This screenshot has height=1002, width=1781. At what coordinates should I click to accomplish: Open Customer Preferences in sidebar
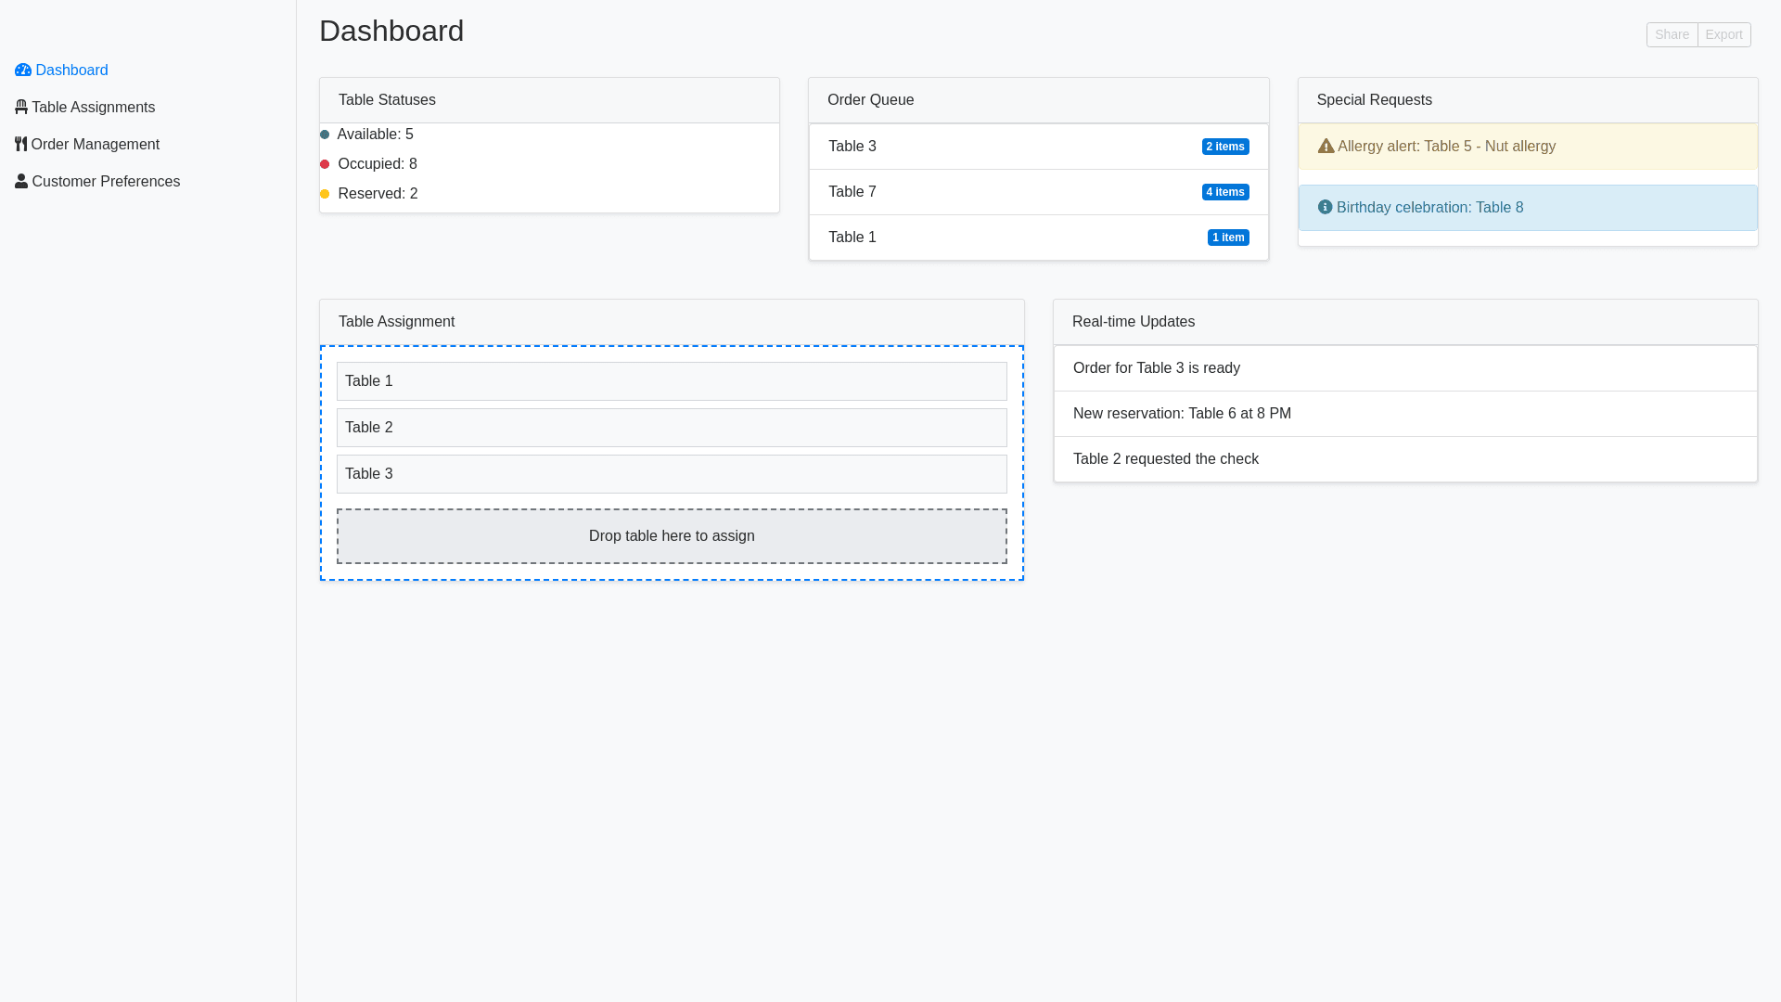pyautogui.click(x=106, y=182)
